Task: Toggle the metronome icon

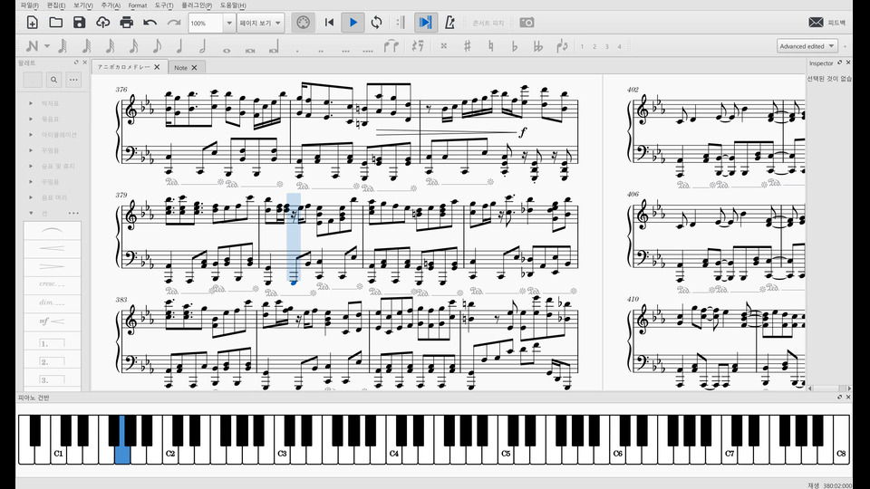Action: click(x=450, y=22)
